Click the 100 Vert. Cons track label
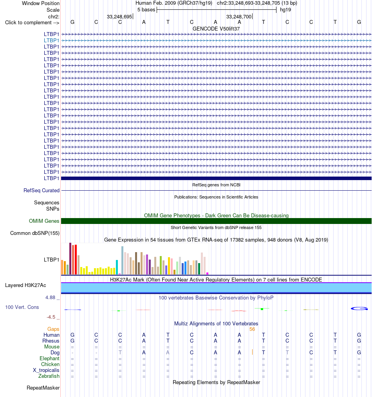This screenshot has height=397, width=372. click(x=22, y=307)
